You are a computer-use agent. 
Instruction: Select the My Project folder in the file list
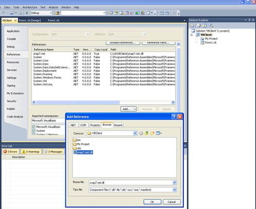tap(81, 144)
